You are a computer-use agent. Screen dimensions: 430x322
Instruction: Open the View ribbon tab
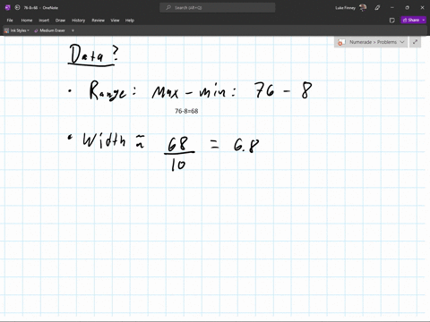coord(115,21)
